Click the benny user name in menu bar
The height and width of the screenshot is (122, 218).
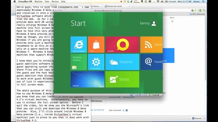(196, 1)
